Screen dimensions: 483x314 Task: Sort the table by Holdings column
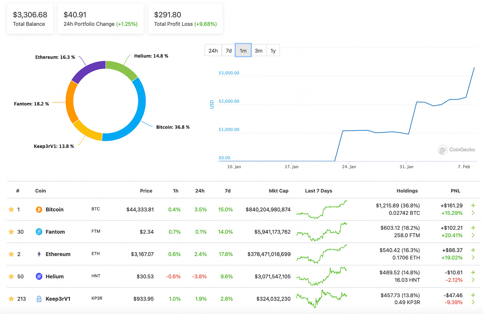click(x=407, y=191)
